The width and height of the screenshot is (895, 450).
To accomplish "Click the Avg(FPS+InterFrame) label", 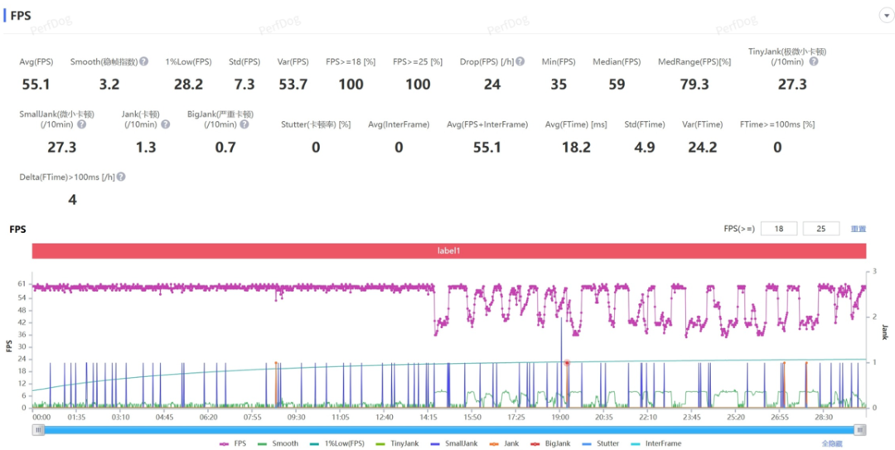I will (487, 124).
